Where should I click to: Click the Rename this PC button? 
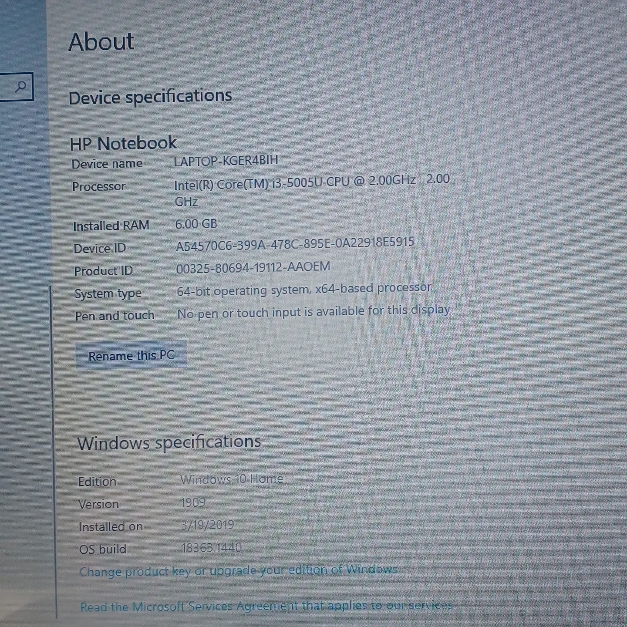pos(131,355)
